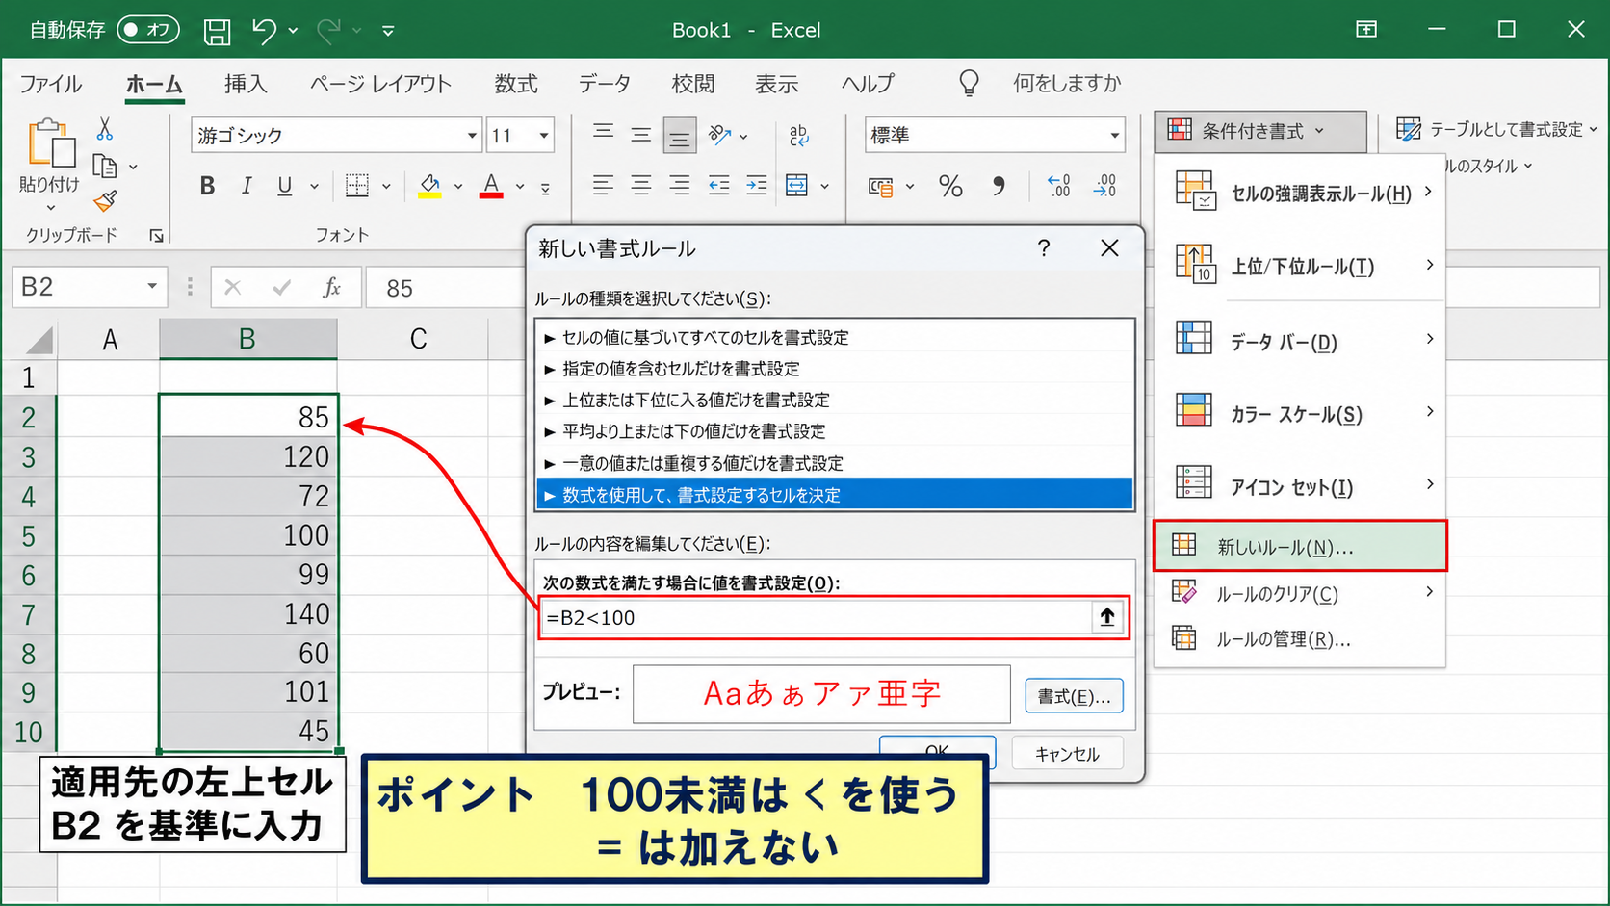Open ルールのクリア submenu
The height and width of the screenshot is (906, 1610).
tap(1300, 593)
